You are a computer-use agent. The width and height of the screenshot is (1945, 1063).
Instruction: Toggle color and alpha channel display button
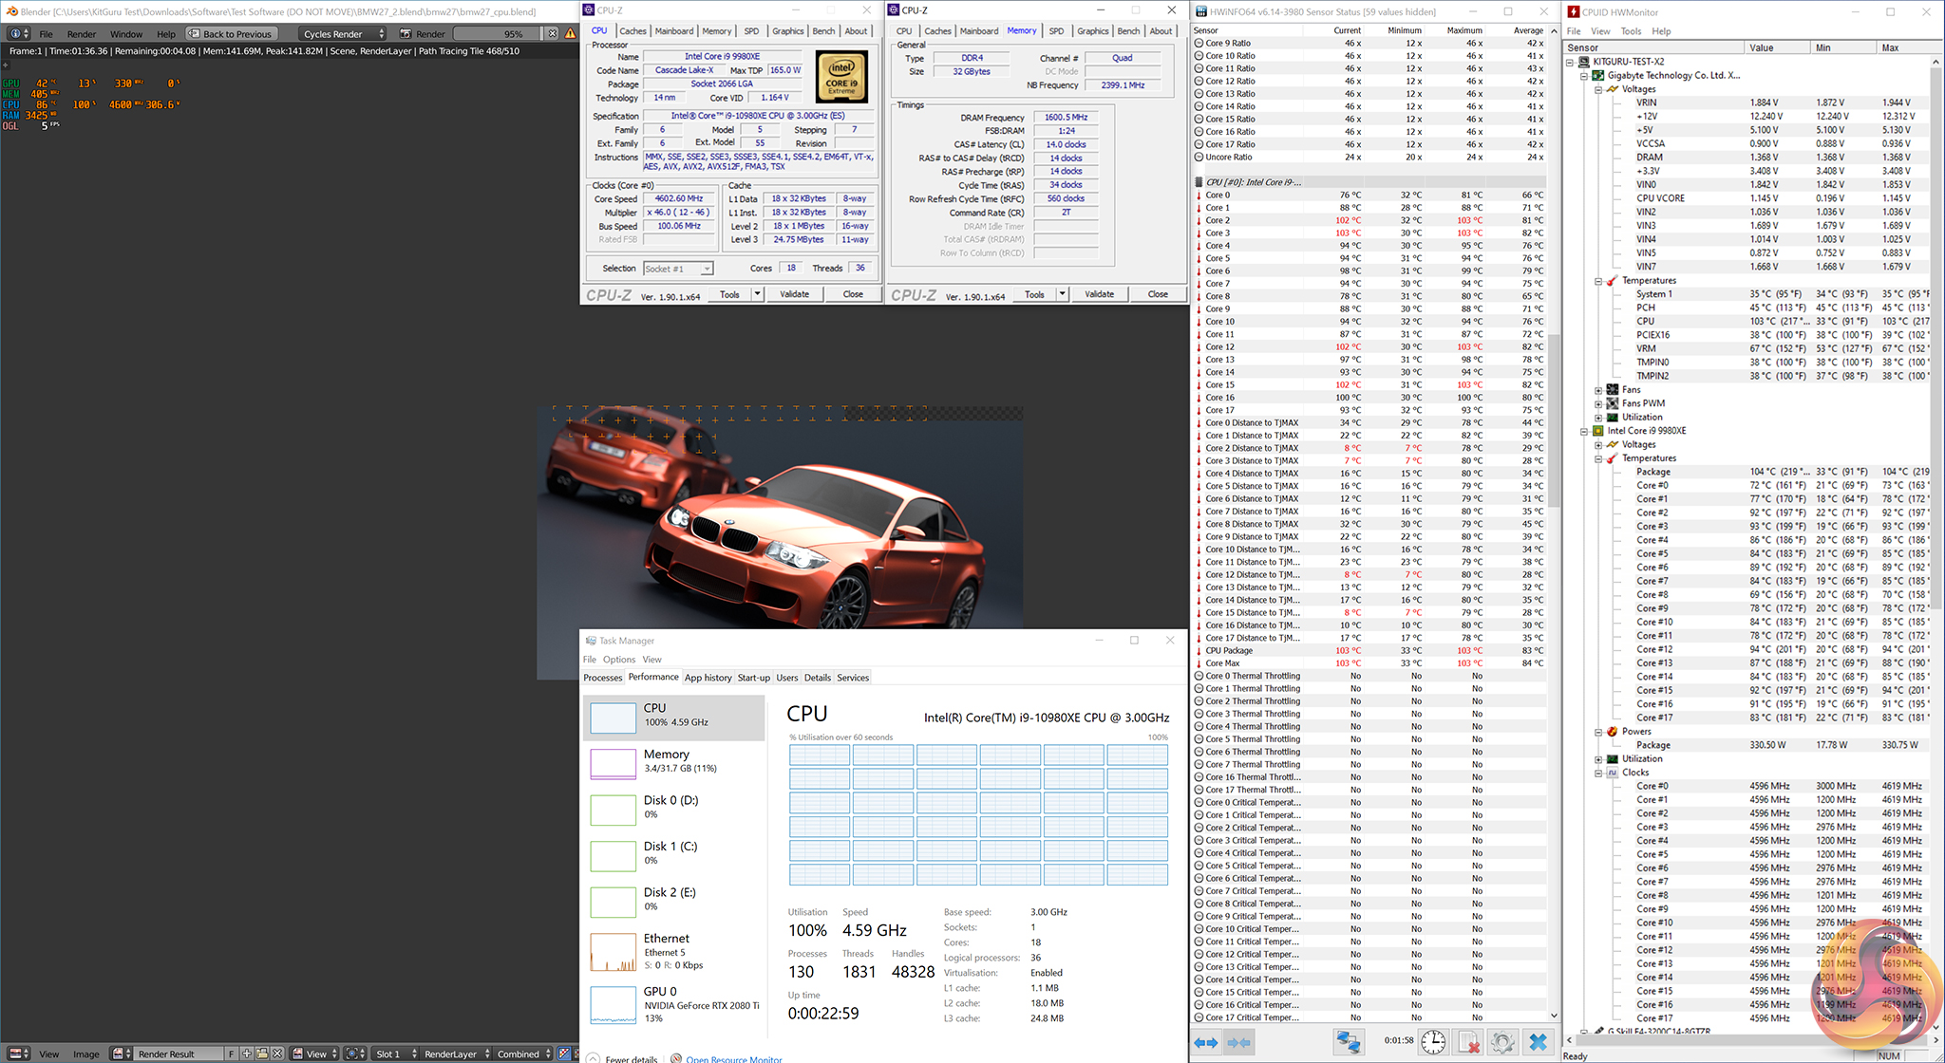point(564,1054)
